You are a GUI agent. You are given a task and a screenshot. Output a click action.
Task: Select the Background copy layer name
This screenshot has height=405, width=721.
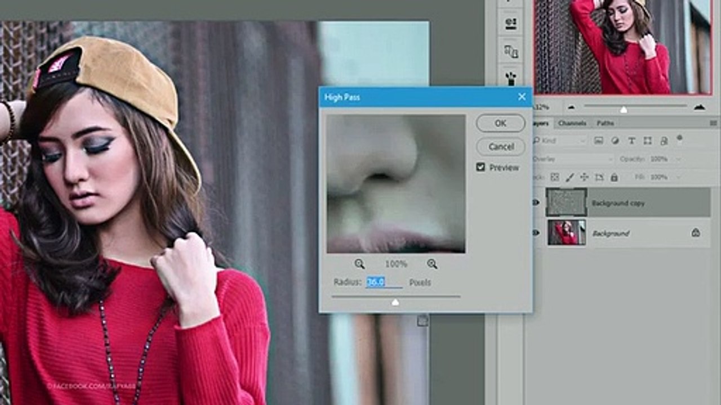tap(618, 203)
